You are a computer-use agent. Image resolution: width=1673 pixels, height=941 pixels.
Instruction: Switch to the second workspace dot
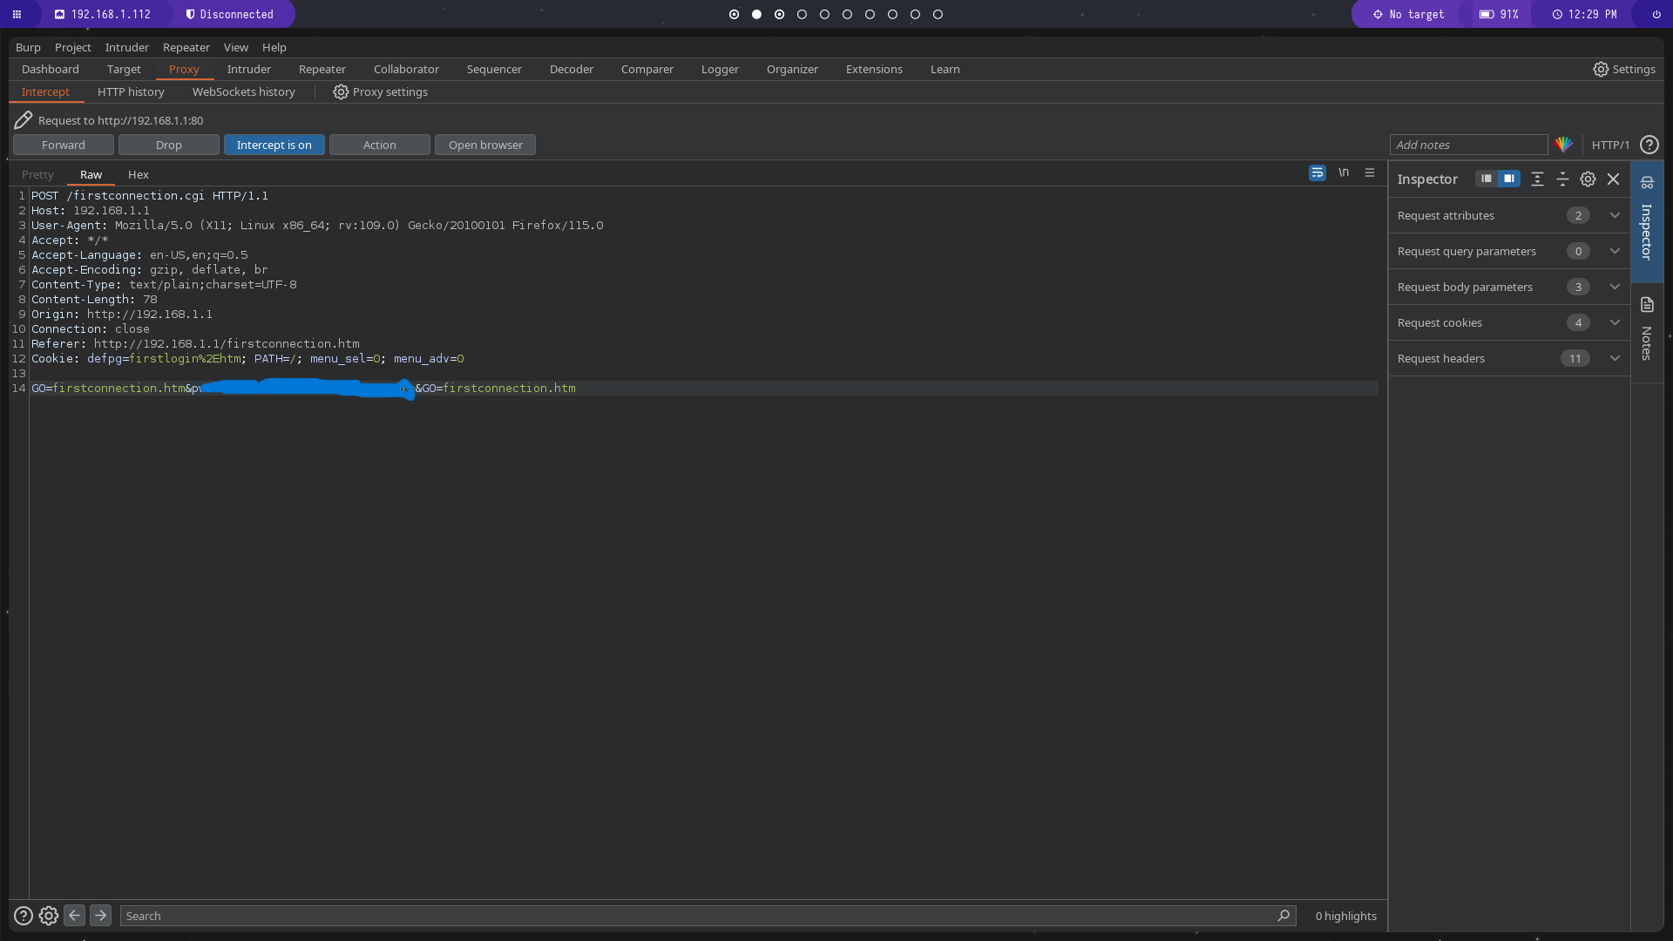756,14
